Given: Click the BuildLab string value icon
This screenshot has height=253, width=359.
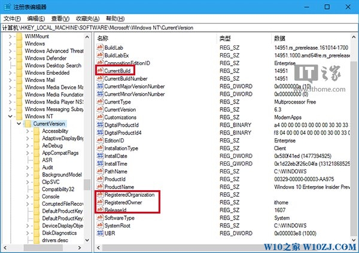Looking at the screenshot, I should pyautogui.click(x=100, y=47).
